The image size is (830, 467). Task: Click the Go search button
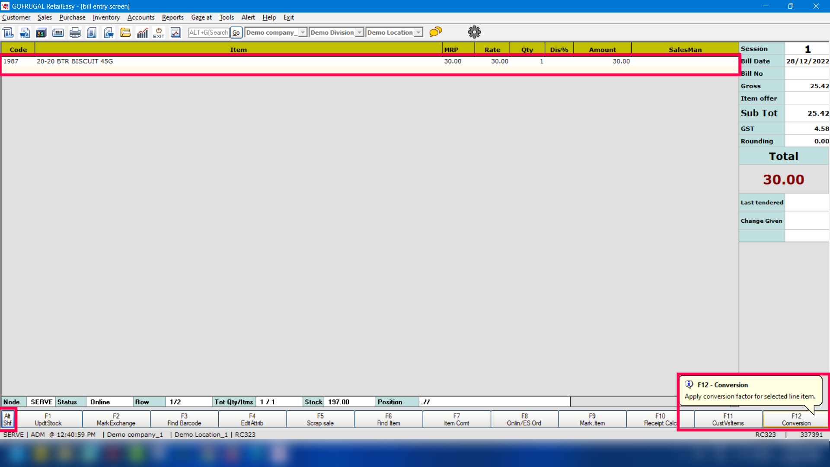click(236, 32)
